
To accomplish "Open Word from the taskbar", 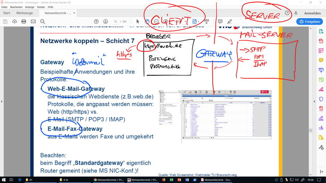I will (187, 180).
